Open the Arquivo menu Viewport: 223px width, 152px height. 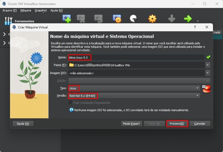tap(10, 10)
